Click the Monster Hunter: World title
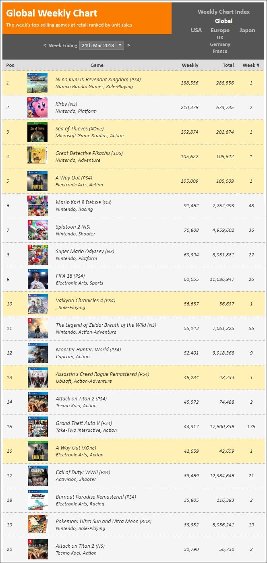Screen dimensions: 267x563 82,350
